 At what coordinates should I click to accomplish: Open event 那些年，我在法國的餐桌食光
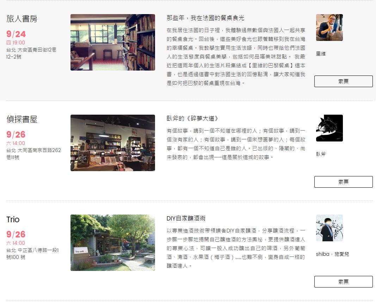205,18
